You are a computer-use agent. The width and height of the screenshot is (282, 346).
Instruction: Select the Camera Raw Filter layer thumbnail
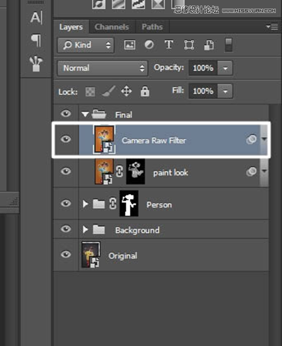point(105,140)
